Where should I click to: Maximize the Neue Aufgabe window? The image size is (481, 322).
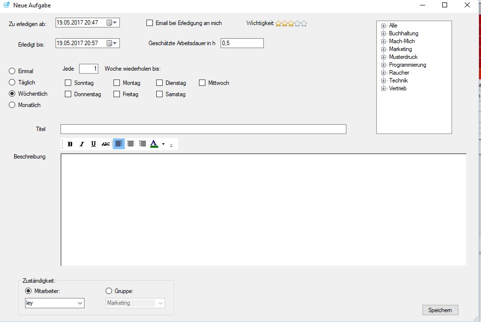tap(445, 5)
